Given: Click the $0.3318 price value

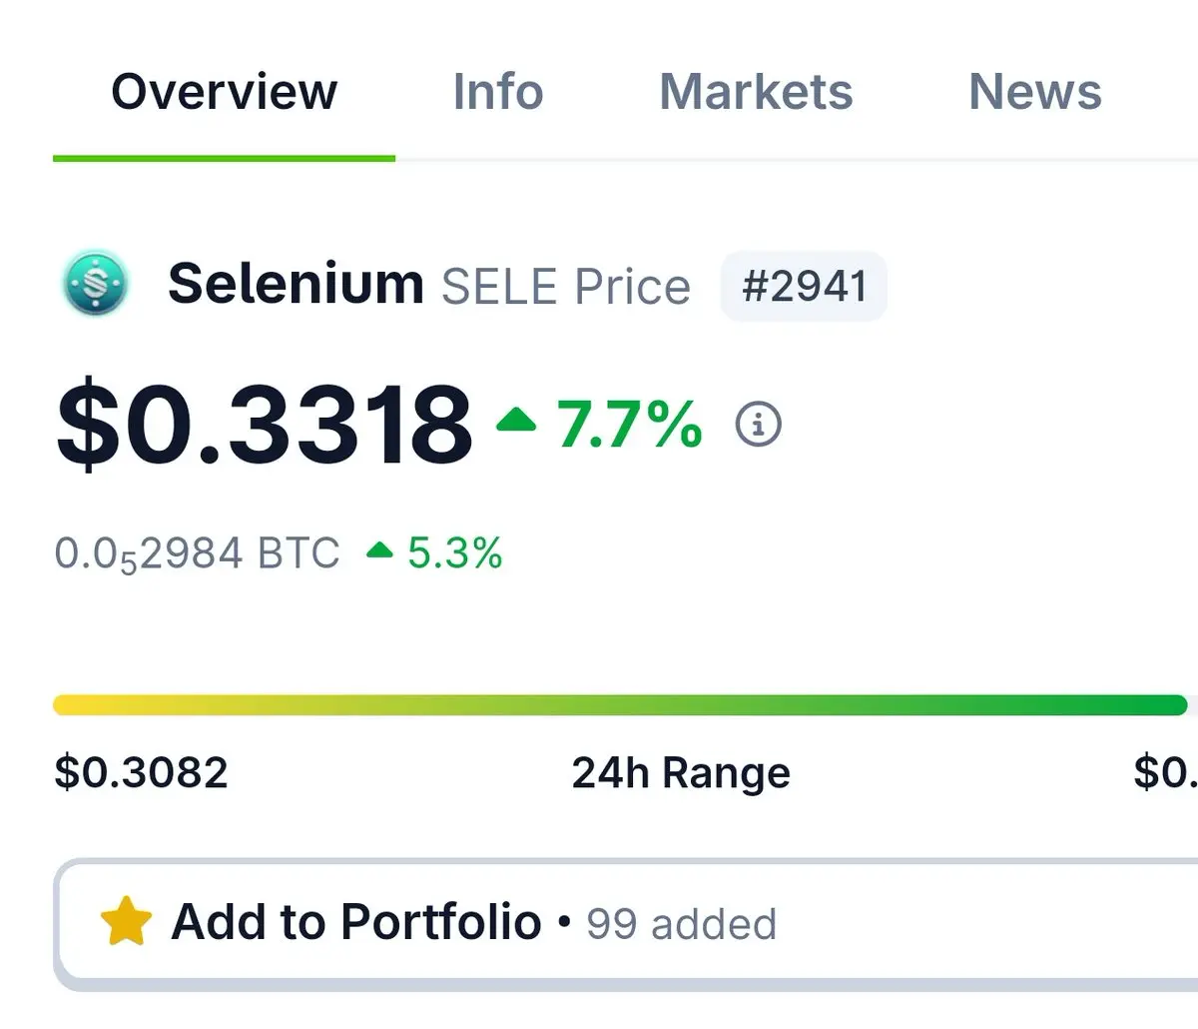Looking at the screenshot, I should point(265,425).
